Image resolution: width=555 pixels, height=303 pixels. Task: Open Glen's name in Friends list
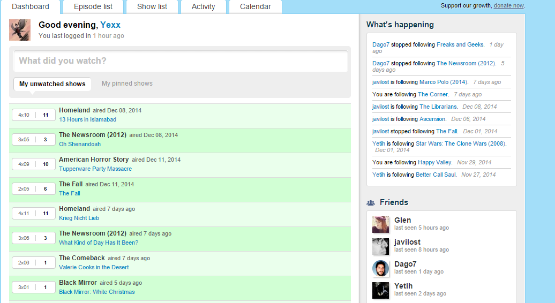[402, 220]
